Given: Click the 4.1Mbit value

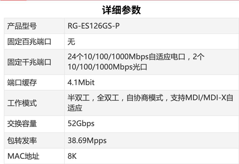Looking at the screenshot, I should (81, 82).
